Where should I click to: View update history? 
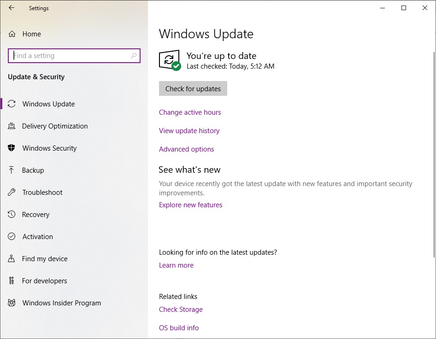pyautogui.click(x=189, y=130)
